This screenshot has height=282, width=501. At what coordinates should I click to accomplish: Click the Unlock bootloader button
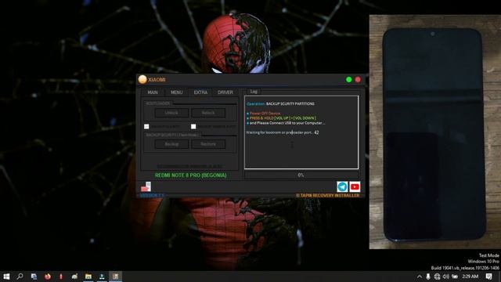(x=171, y=113)
